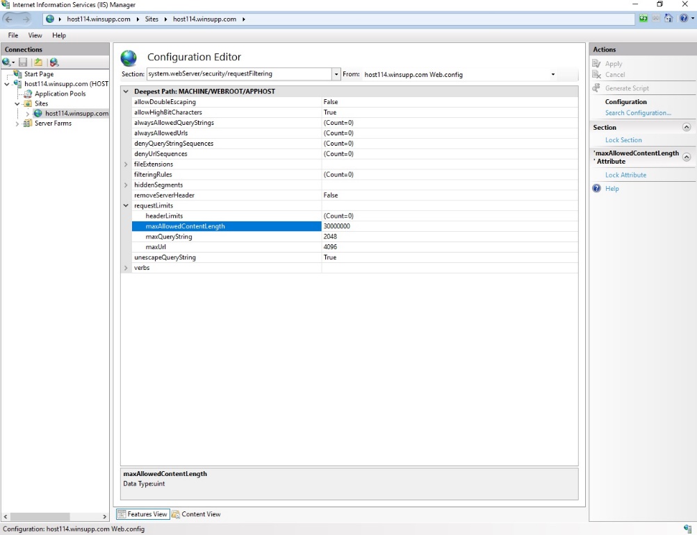Click the navigate Back arrow button

[x=9, y=19]
